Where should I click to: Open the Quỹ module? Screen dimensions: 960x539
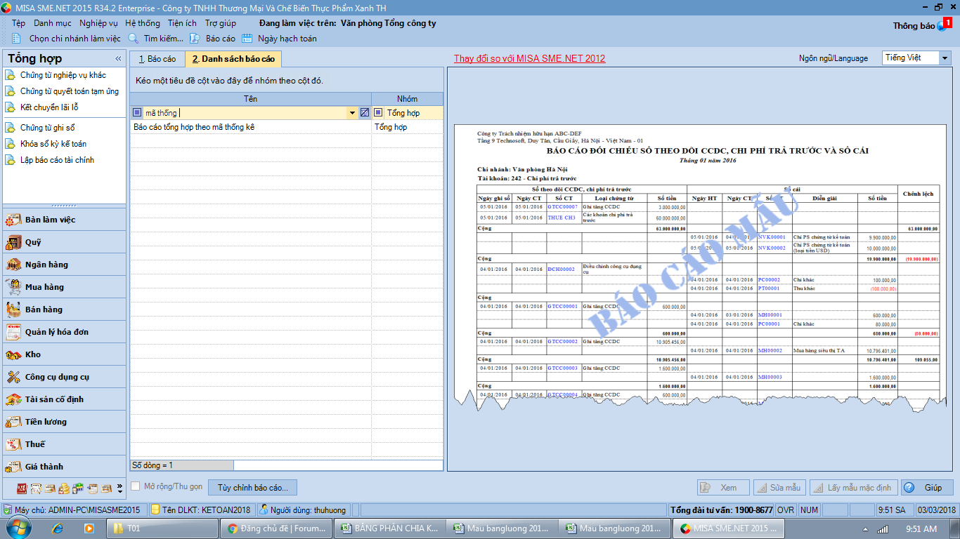(x=64, y=242)
